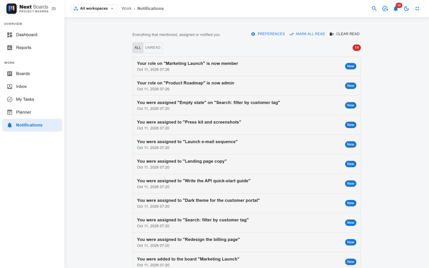Click New badge on Redesign billing page row
429x268 pixels.
pos(350,242)
